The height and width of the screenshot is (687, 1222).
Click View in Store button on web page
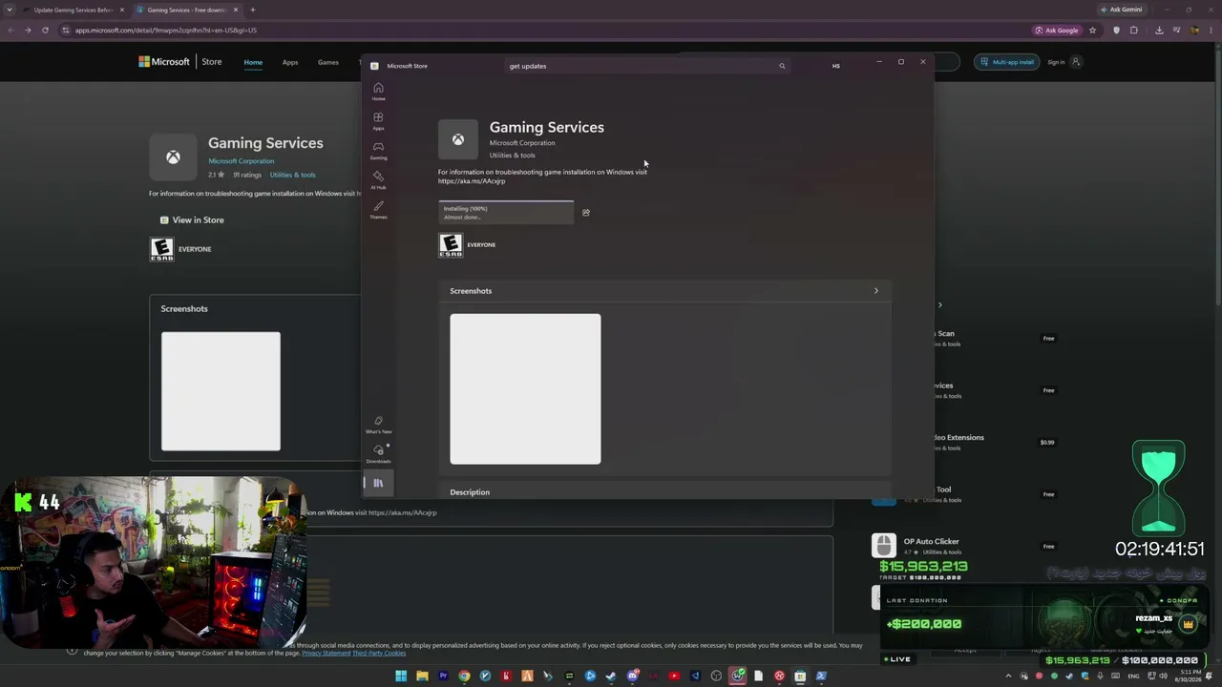pos(192,220)
